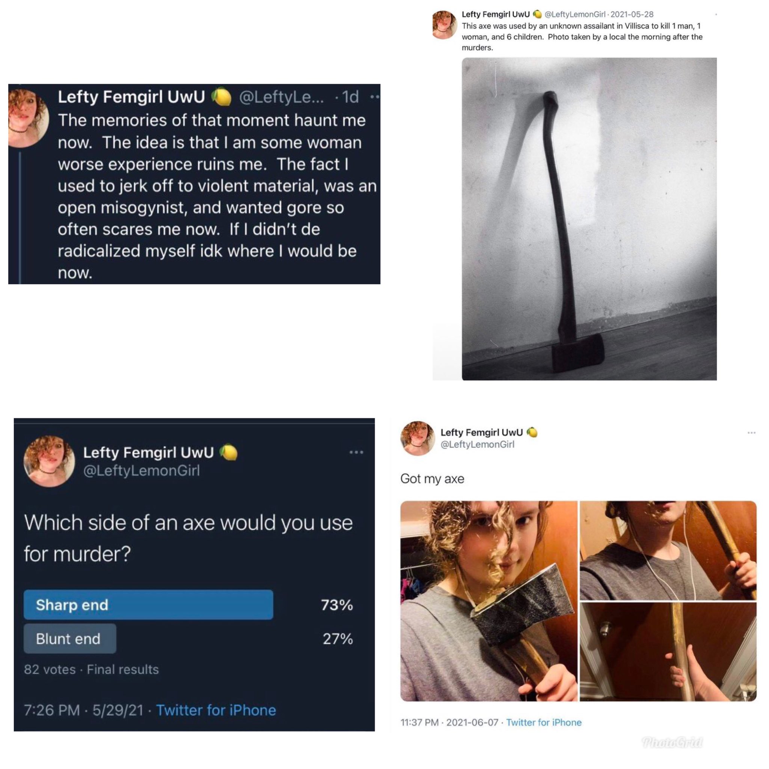Click "Twitter for iPhone" link on poll tweet

click(216, 710)
